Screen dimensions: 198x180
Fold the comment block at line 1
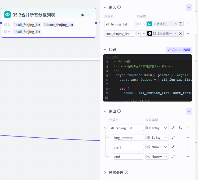click(110, 58)
